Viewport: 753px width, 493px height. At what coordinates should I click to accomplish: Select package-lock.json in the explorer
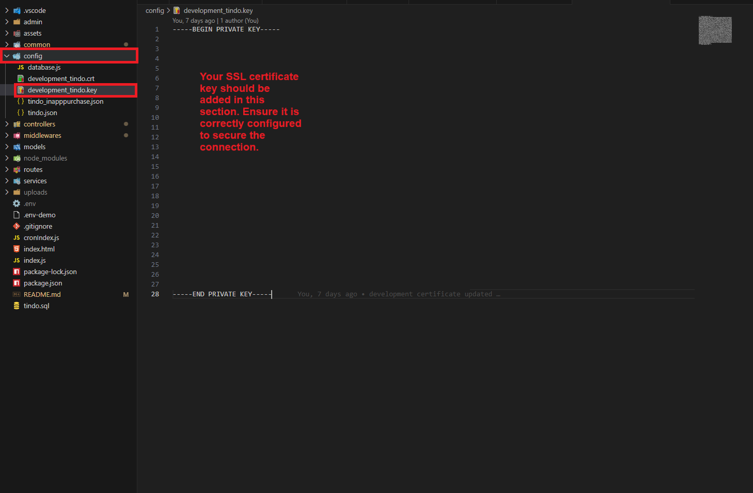(x=50, y=272)
